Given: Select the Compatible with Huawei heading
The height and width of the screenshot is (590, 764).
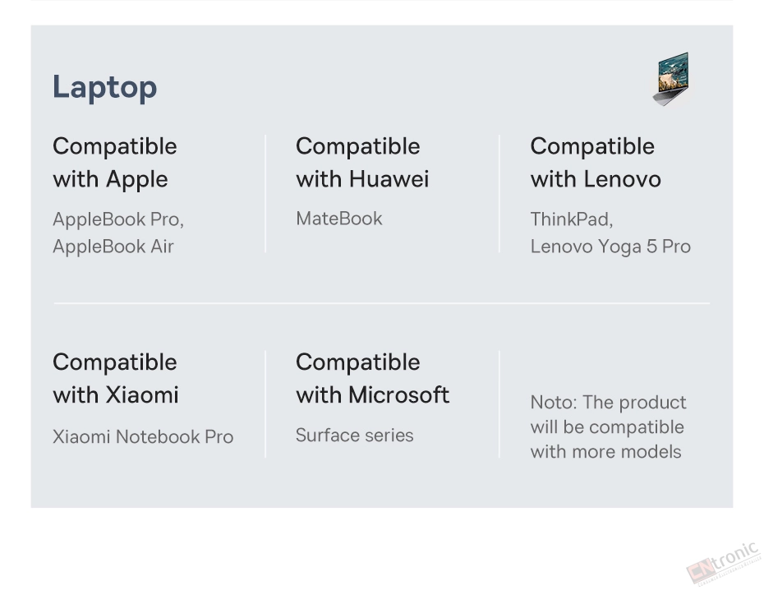Looking at the screenshot, I should pos(362,163).
